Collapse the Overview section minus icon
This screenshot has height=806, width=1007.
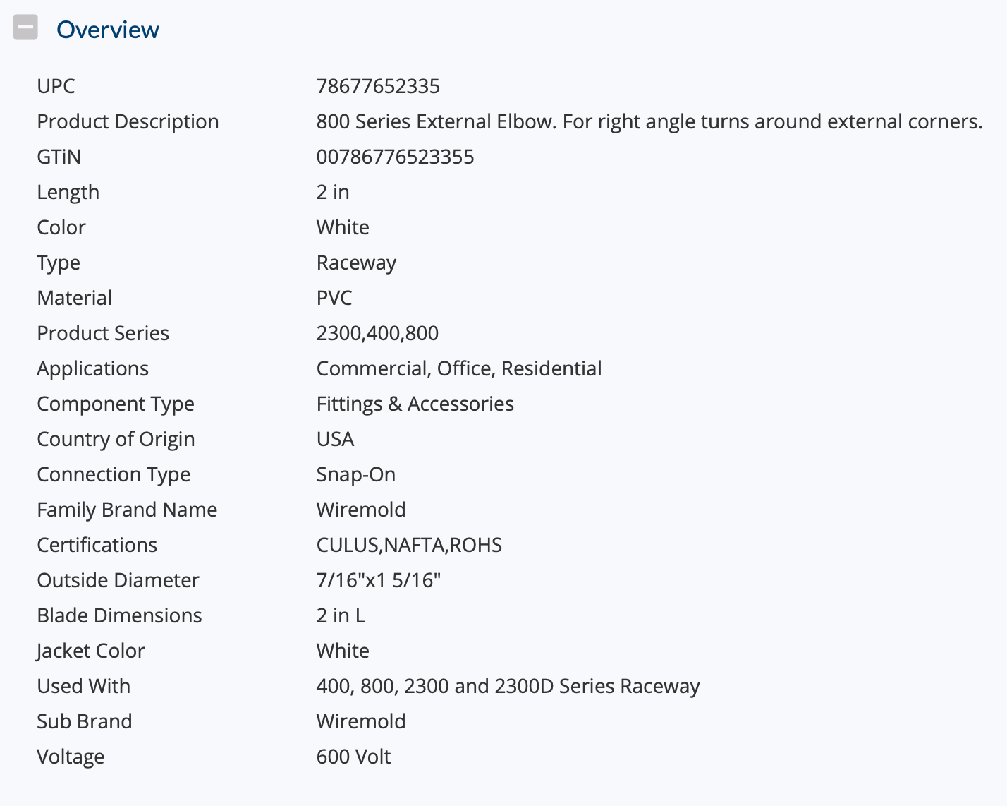[25, 28]
